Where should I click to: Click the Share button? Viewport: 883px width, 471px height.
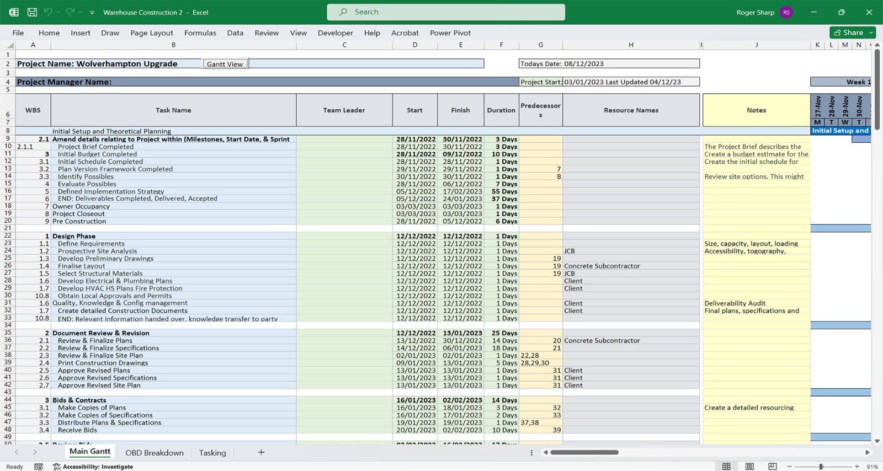tap(848, 33)
